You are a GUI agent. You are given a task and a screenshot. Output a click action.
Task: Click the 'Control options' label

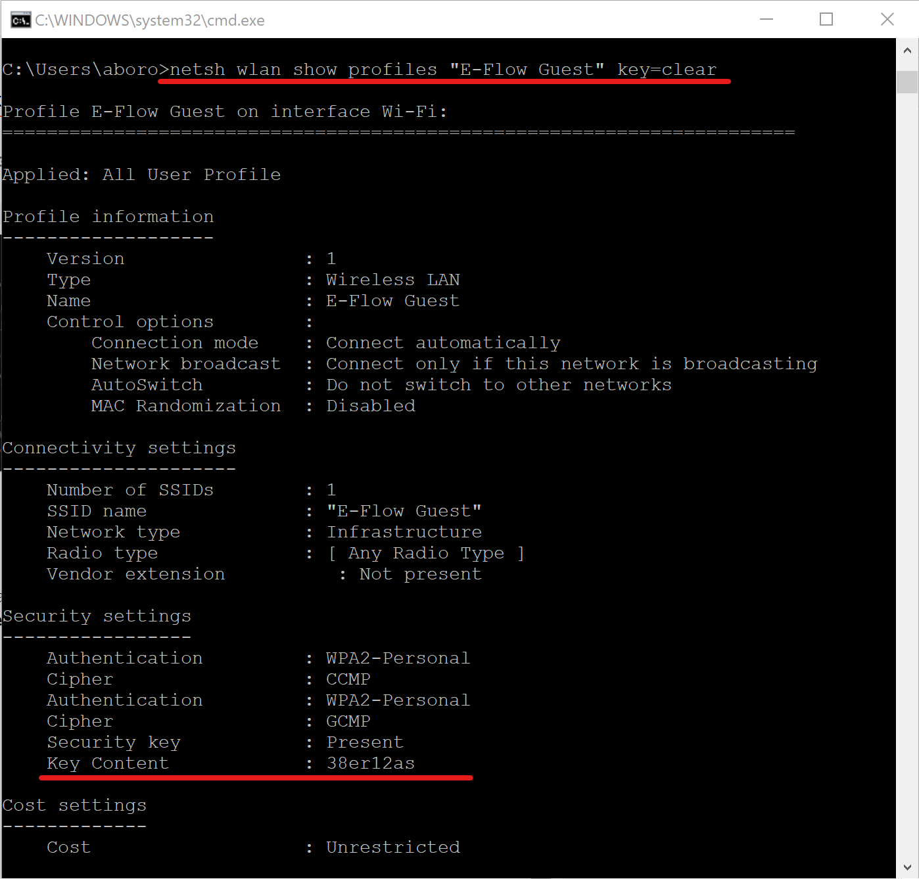click(130, 322)
